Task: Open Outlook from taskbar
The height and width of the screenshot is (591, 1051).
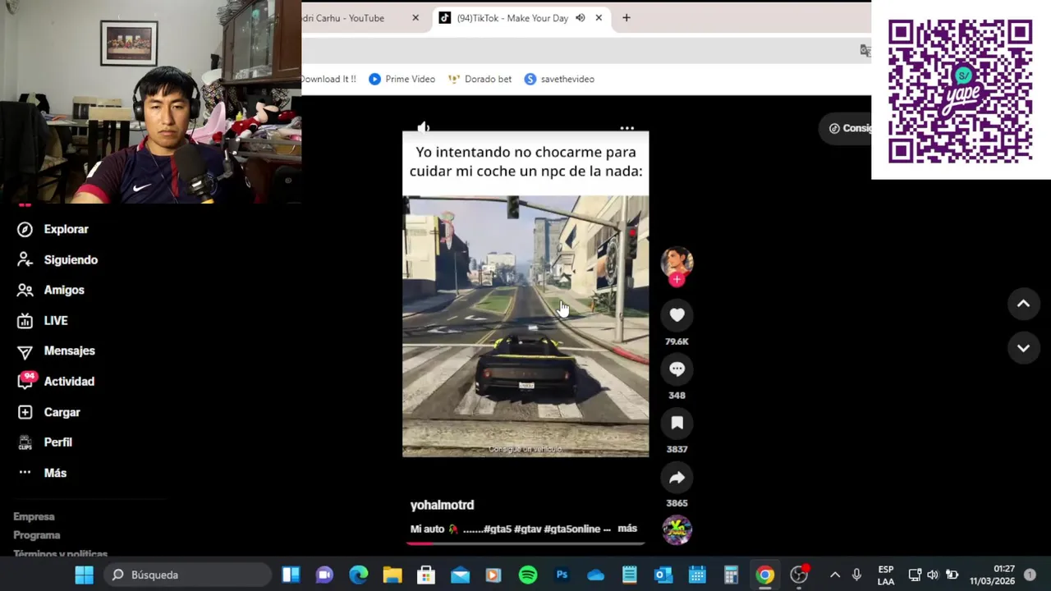Action: click(663, 575)
